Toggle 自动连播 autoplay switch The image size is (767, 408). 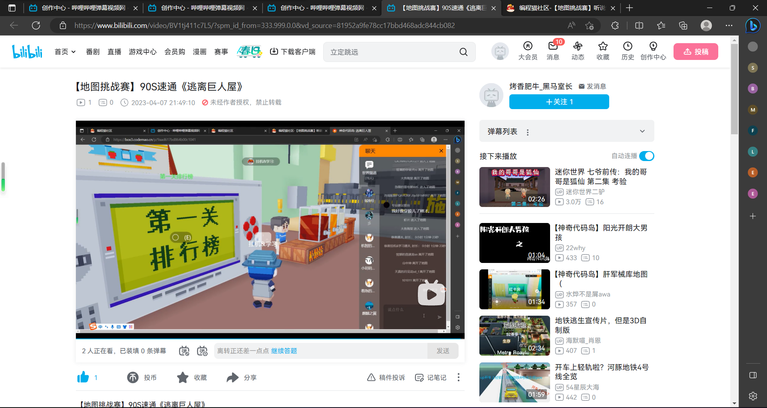click(647, 156)
